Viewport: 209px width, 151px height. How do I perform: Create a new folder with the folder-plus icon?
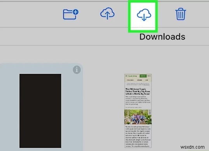71,14
